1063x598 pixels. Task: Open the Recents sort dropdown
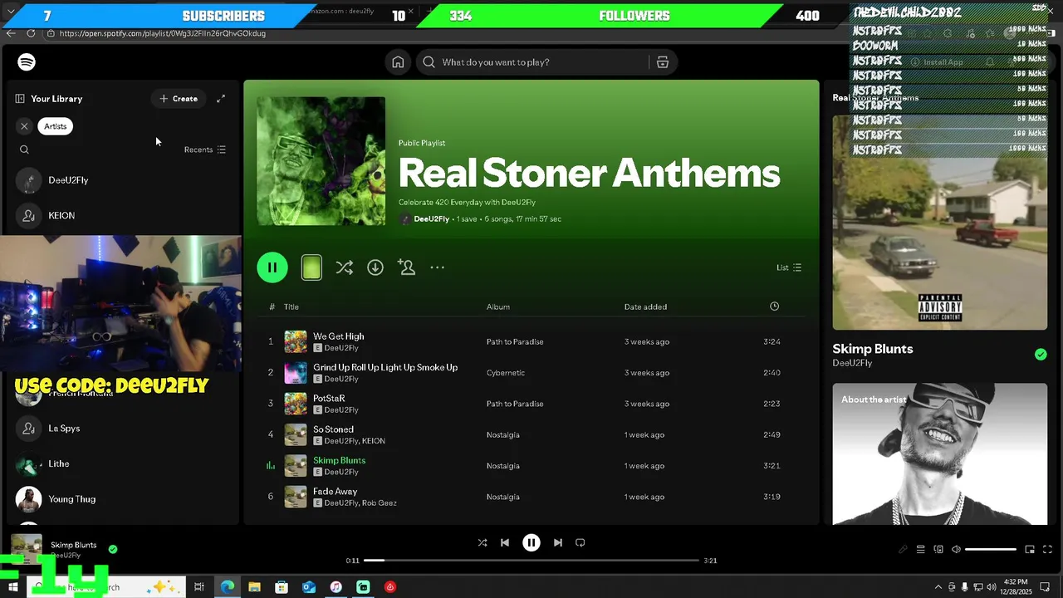[205, 149]
